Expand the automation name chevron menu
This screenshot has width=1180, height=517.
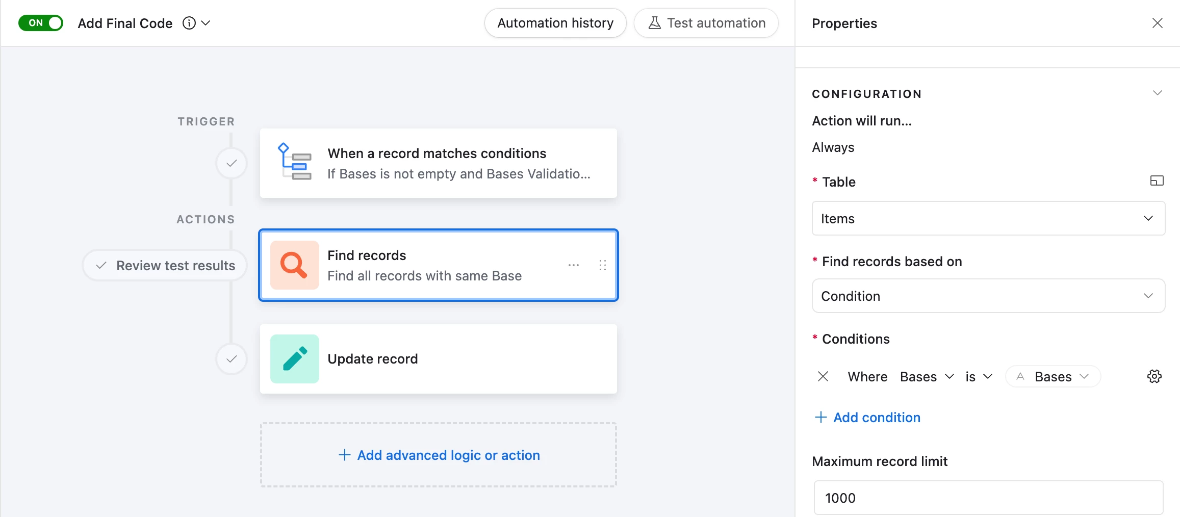click(206, 23)
